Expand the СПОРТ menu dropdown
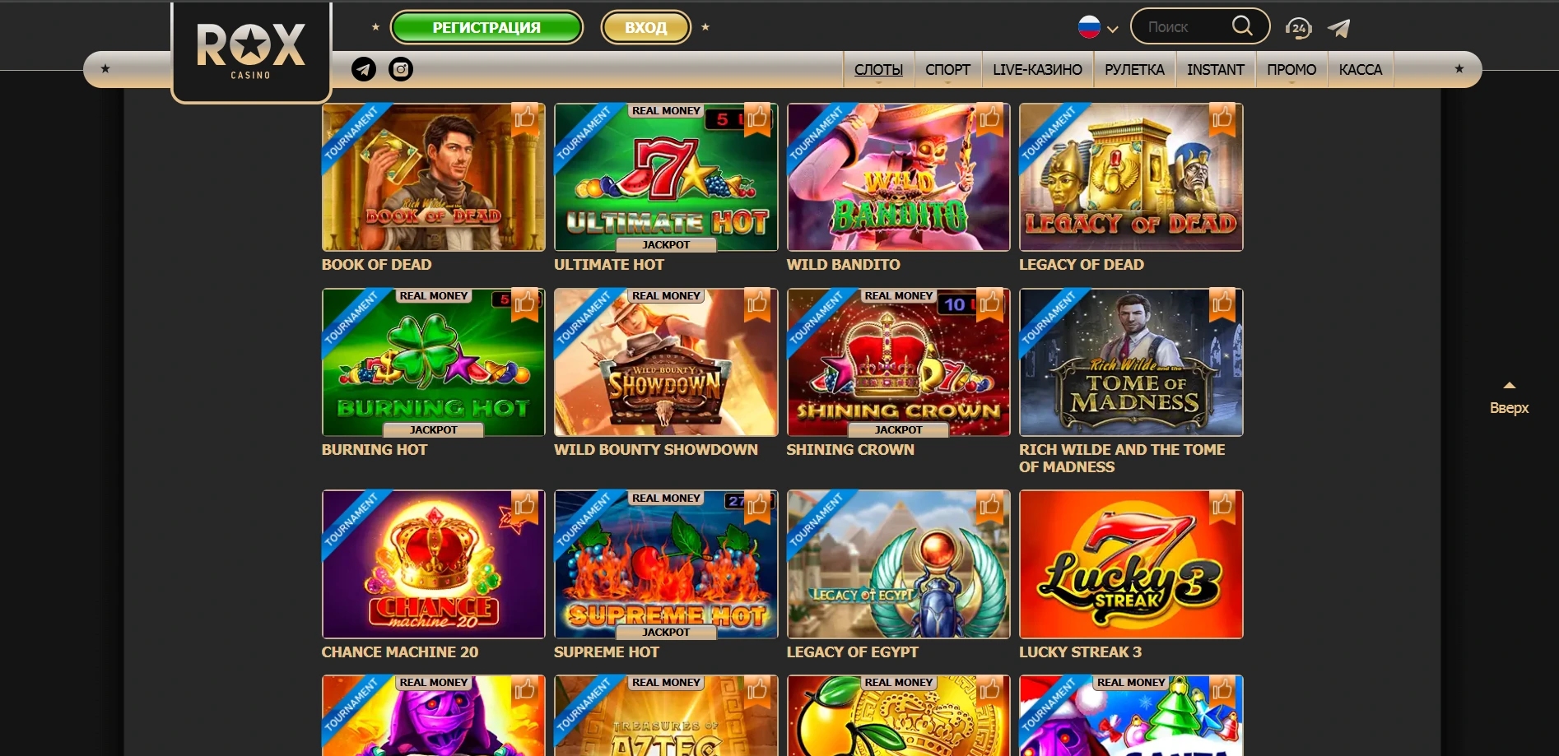 tap(947, 70)
